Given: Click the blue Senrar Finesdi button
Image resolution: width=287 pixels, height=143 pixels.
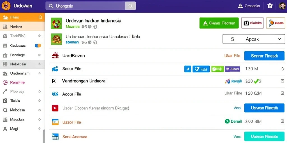Looking at the screenshot, I should pos(264,56).
